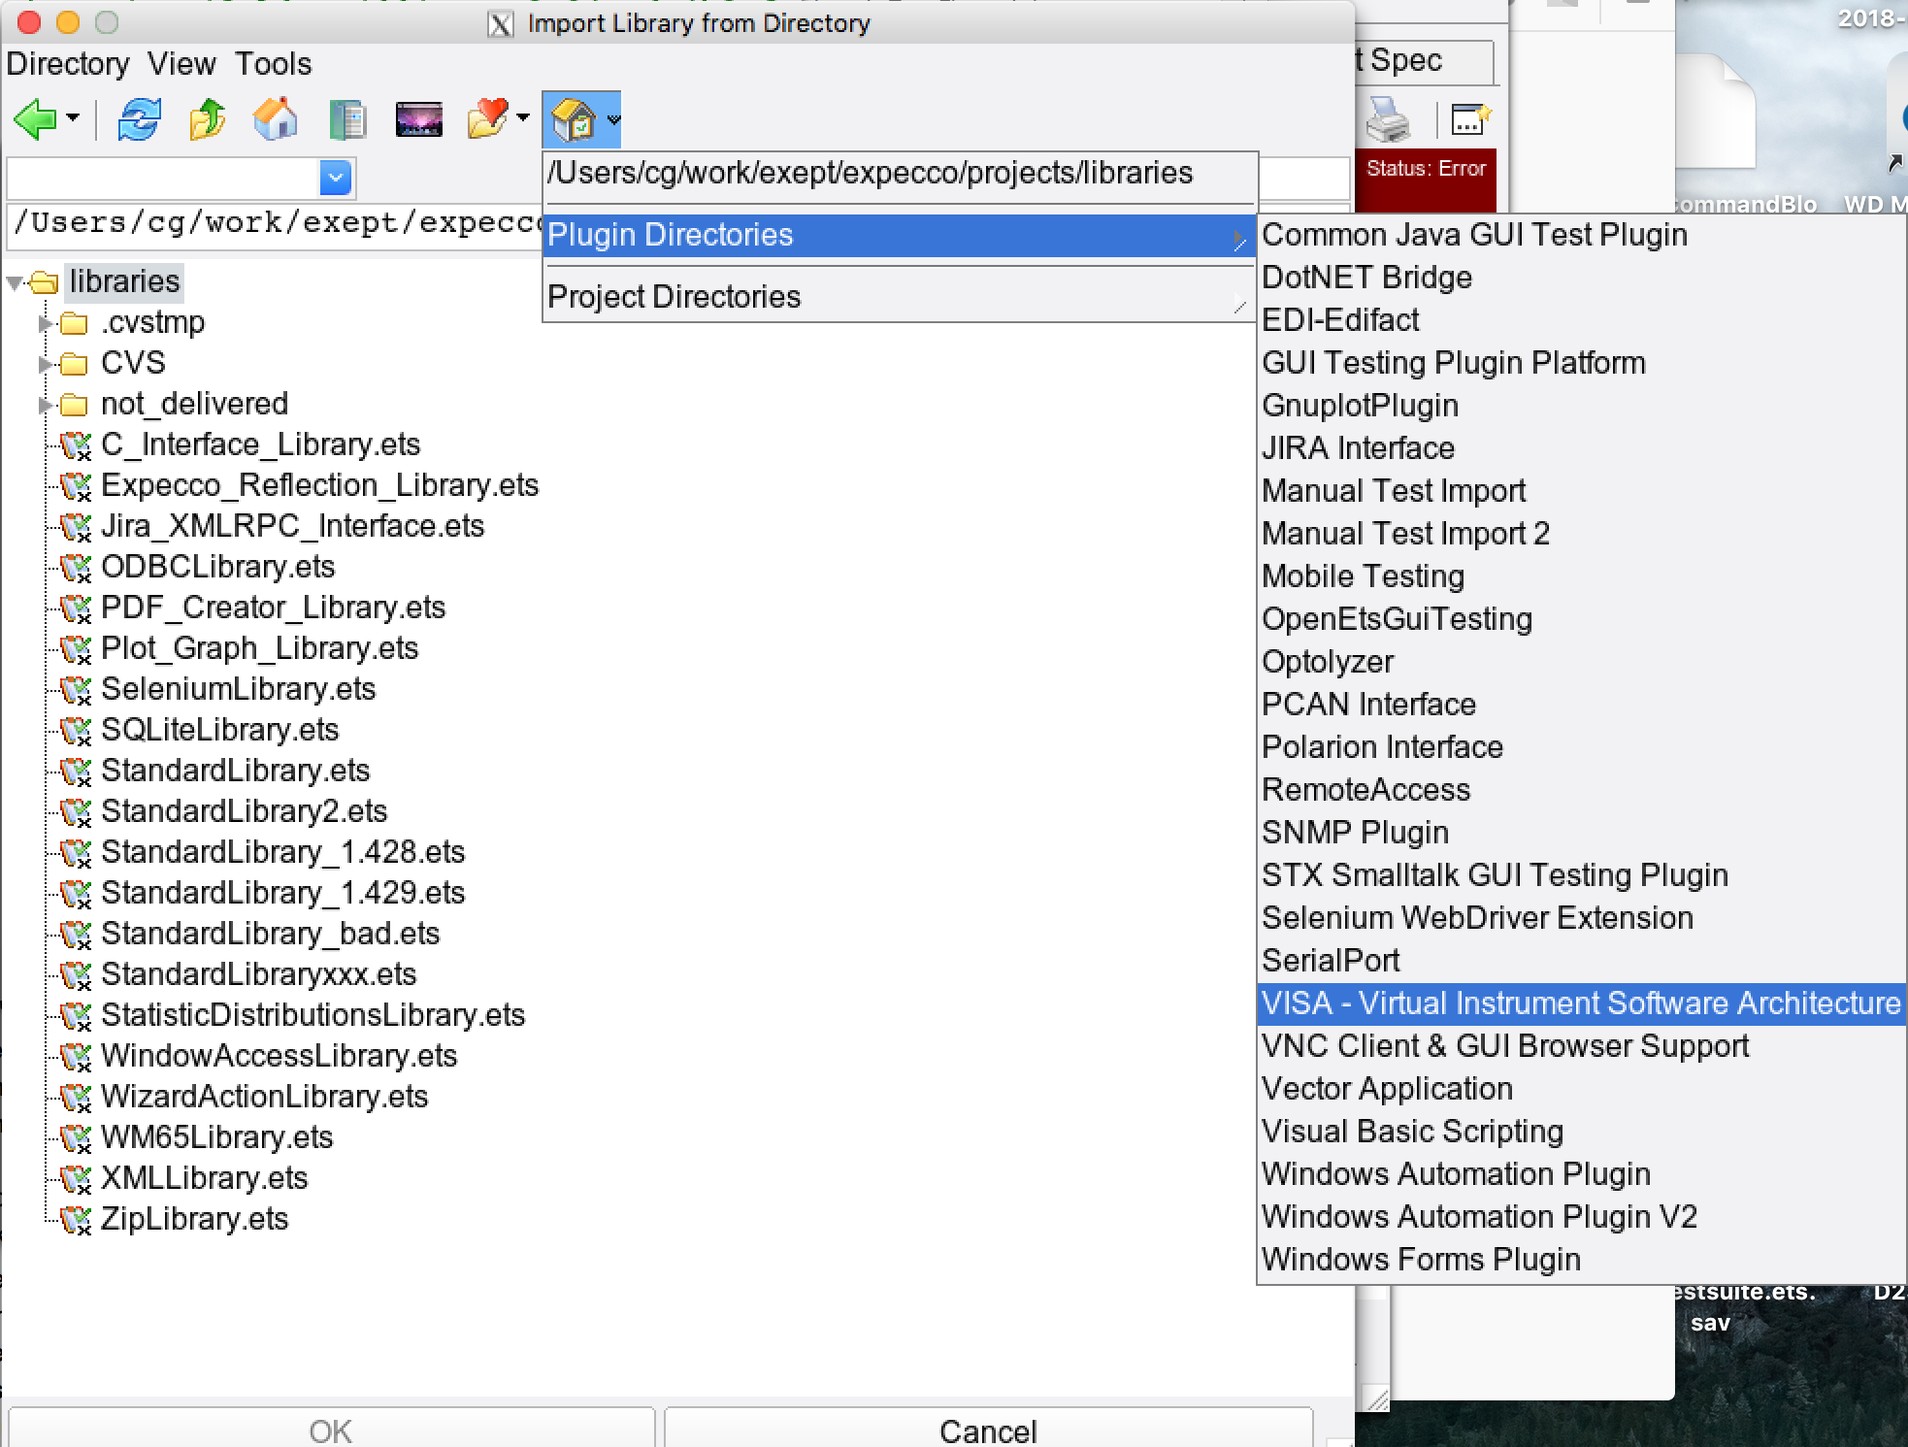Click the bookmarks folder with heart icon
The width and height of the screenshot is (1908, 1447).
(x=487, y=120)
